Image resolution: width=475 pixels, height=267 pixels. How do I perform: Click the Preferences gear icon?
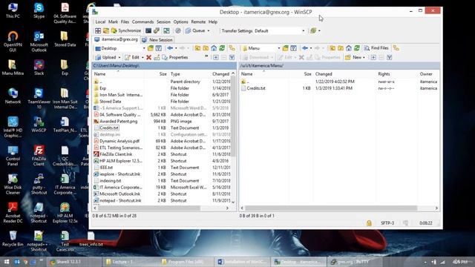(178, 30)
